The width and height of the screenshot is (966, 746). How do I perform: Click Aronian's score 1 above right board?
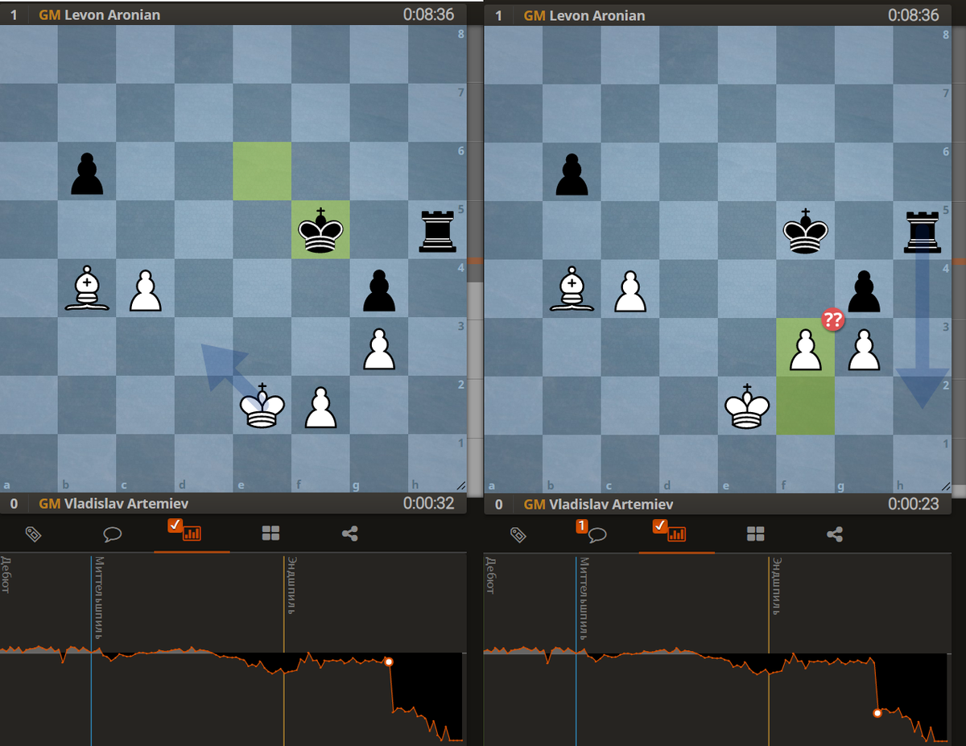(x=498, y=15)
